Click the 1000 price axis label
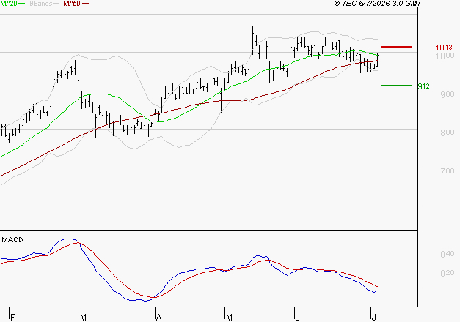 445,56
